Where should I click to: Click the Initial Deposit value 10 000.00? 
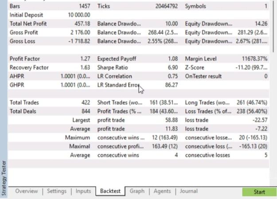[79, 15]
